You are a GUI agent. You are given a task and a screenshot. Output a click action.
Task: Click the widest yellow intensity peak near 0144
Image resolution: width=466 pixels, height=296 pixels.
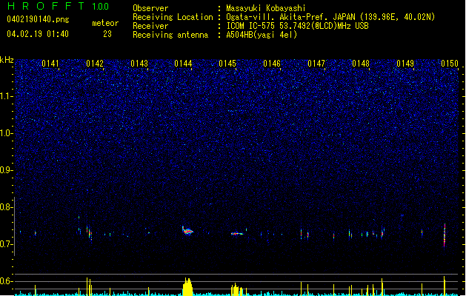[x=187, y=287]
